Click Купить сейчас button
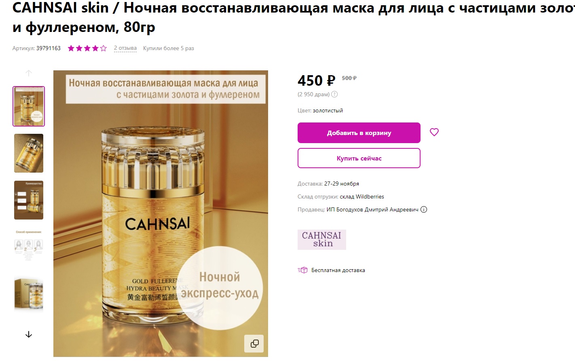 click(x=359, y=158)
